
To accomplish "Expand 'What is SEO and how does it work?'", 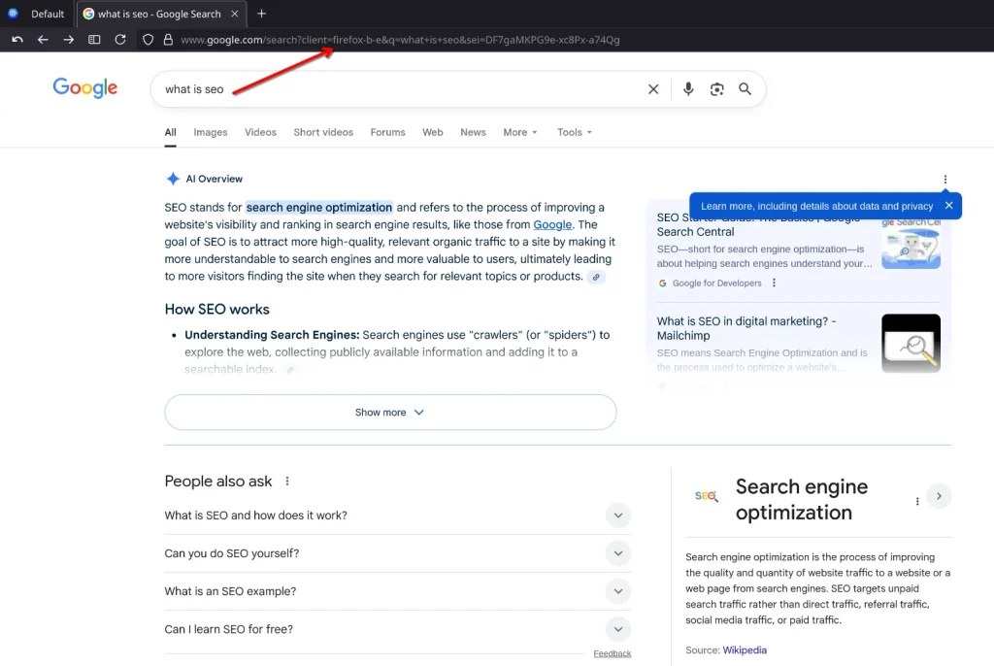I will click(397, 516).
